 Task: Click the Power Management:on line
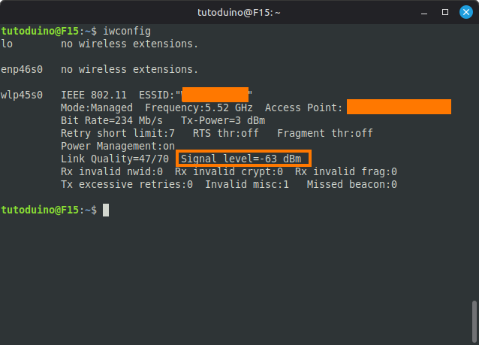point(118,146)
